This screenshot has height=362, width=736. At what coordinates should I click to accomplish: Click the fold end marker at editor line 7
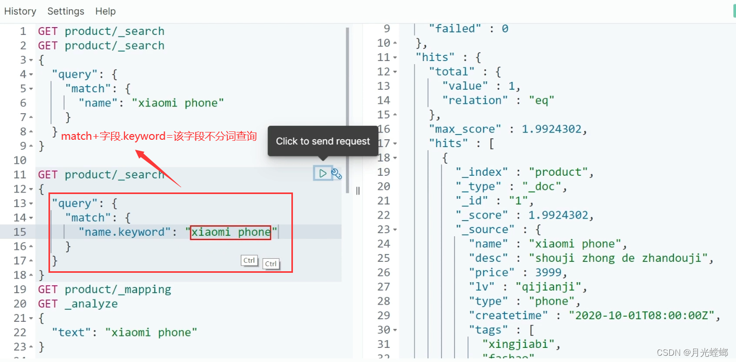(31, 118)
